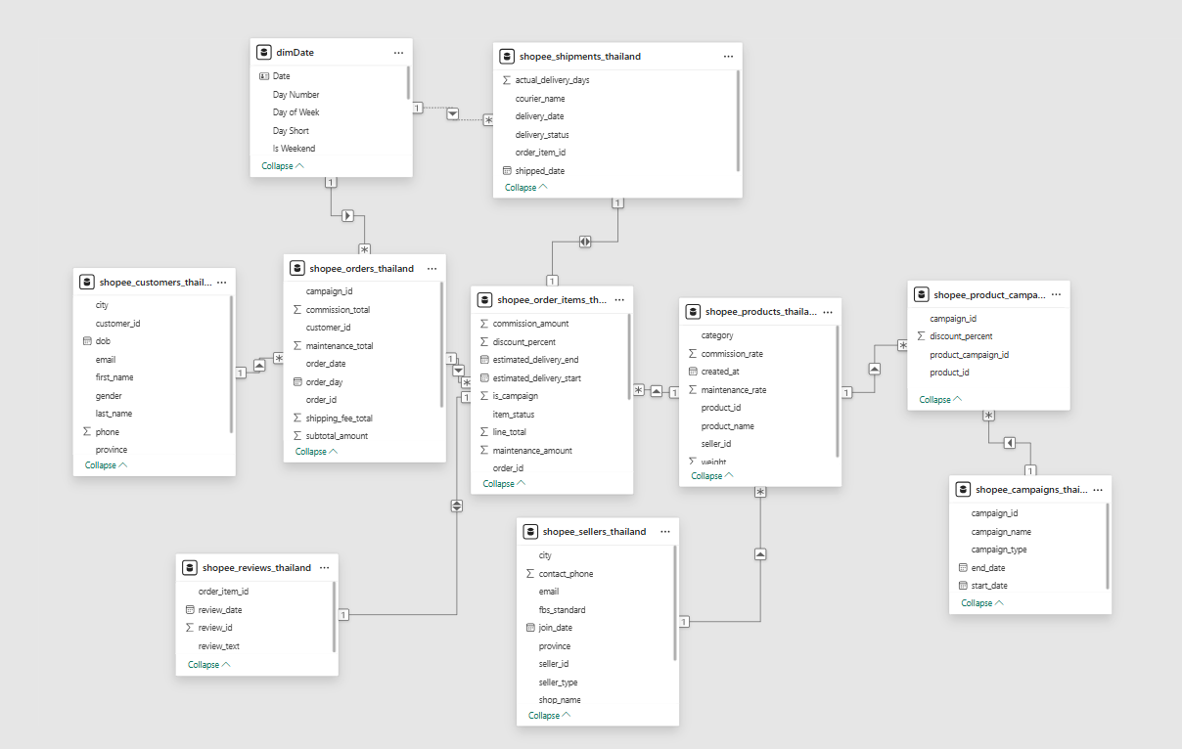Select the products to product_campaigns relationship arrow
The image size is (1182, 749).
click(874, 369)
